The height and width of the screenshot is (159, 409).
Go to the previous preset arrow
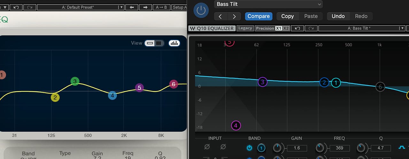(x=220, y=16)
